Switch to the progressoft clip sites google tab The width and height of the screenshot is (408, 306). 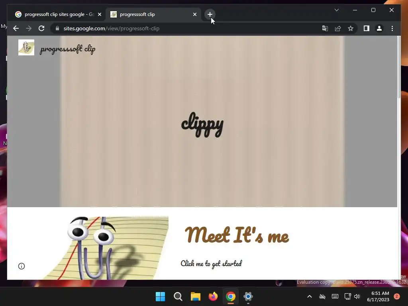pyautogui.click(x=55, y=14)
